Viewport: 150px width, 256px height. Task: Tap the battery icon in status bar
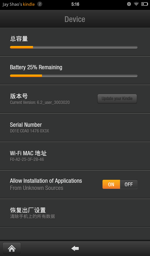[x=144, y=4]
